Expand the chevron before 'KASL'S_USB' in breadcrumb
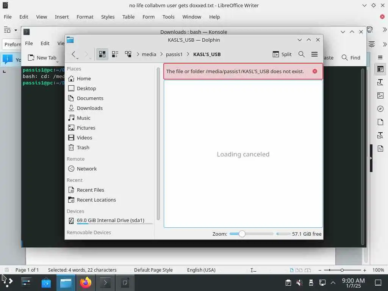This screenshot has width=388, height=291. click(x=188, y=55)
